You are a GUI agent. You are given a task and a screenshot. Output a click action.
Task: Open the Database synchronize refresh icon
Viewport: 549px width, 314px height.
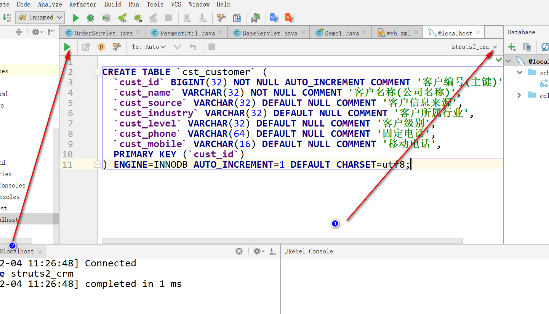545,47
